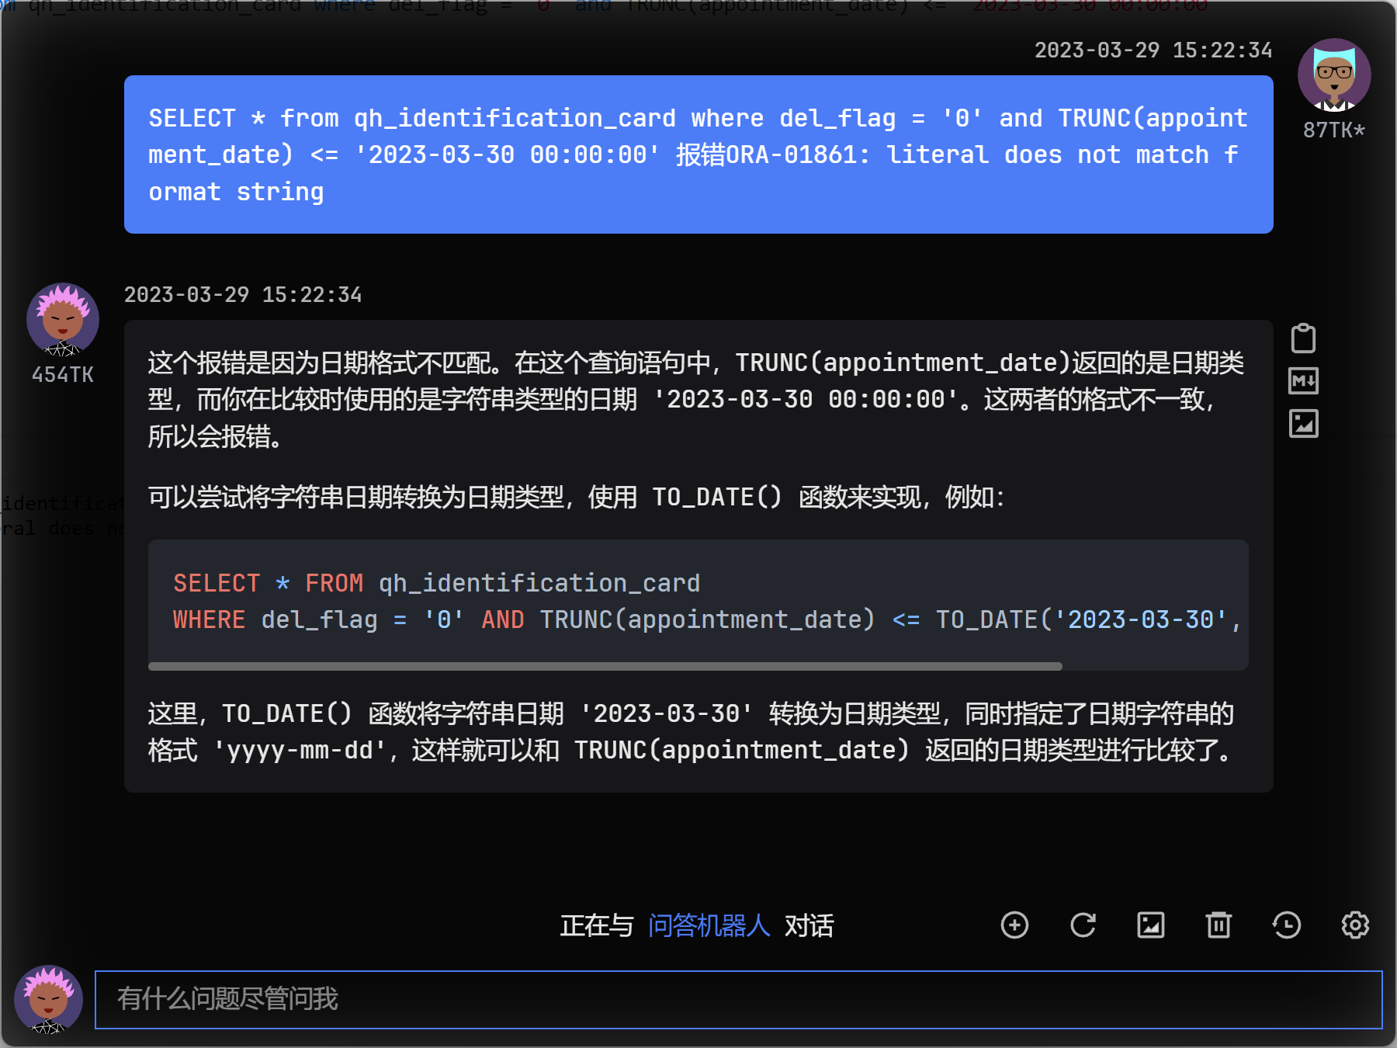
Task: Copy the bot's reply to clipboard
Action: point(1303,338)
